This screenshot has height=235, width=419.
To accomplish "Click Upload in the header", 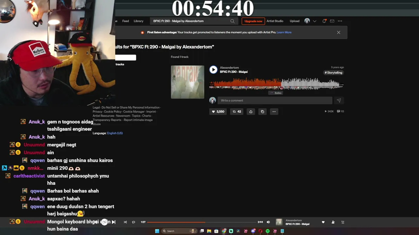I will (x=295, y=21).
